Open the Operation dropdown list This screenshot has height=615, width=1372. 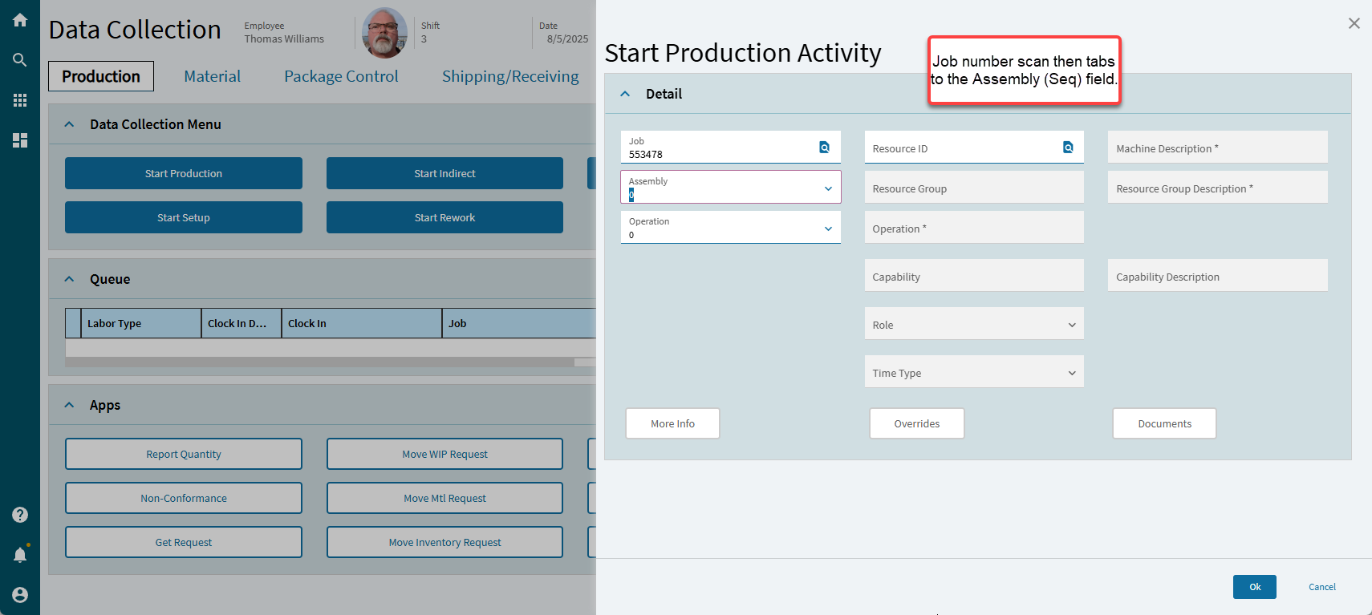click(x=828, y=229)
